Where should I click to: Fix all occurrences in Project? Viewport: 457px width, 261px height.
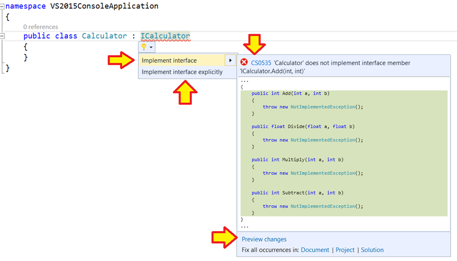[345, 250]
